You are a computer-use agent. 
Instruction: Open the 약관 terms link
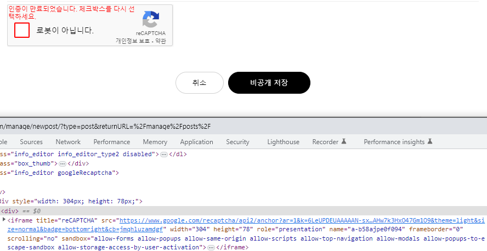[x=161, y=41]
